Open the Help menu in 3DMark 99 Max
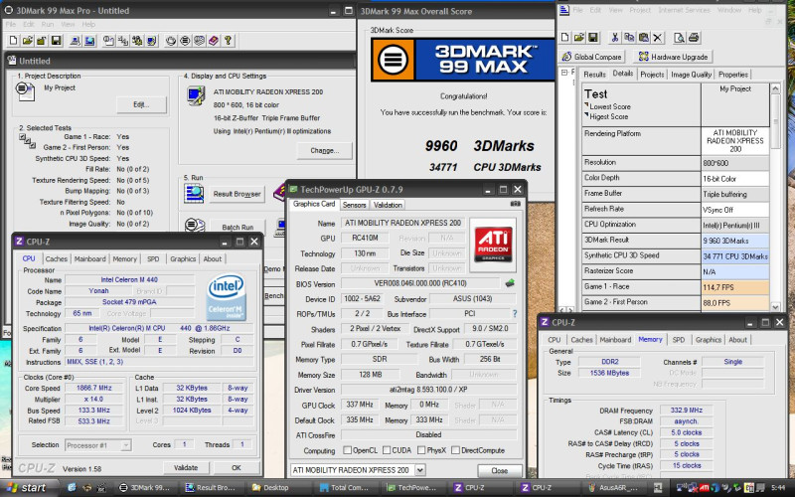The height and width of the screenshot is (497, 795). pos(88,24)
